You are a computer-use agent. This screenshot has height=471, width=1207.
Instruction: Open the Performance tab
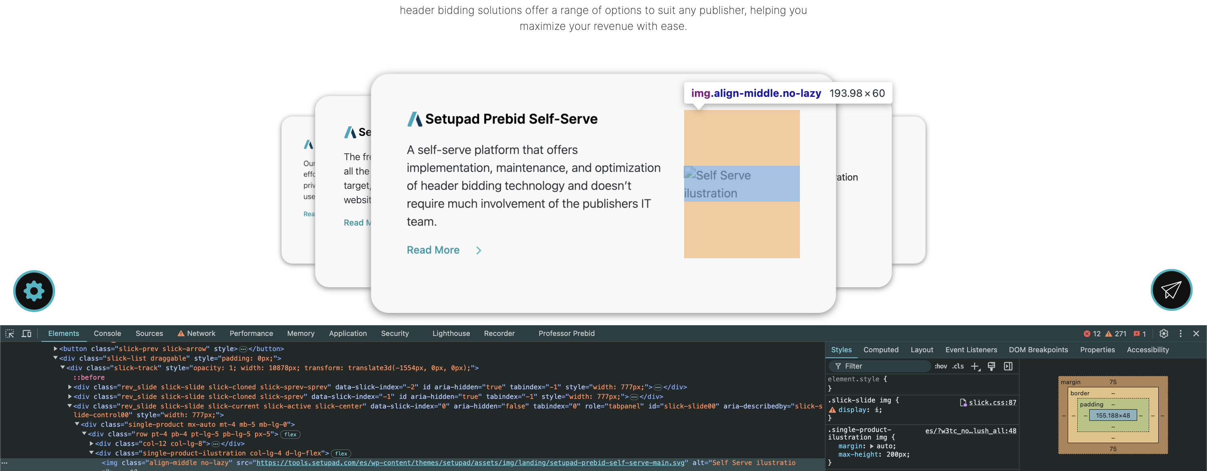pos(251,334)
